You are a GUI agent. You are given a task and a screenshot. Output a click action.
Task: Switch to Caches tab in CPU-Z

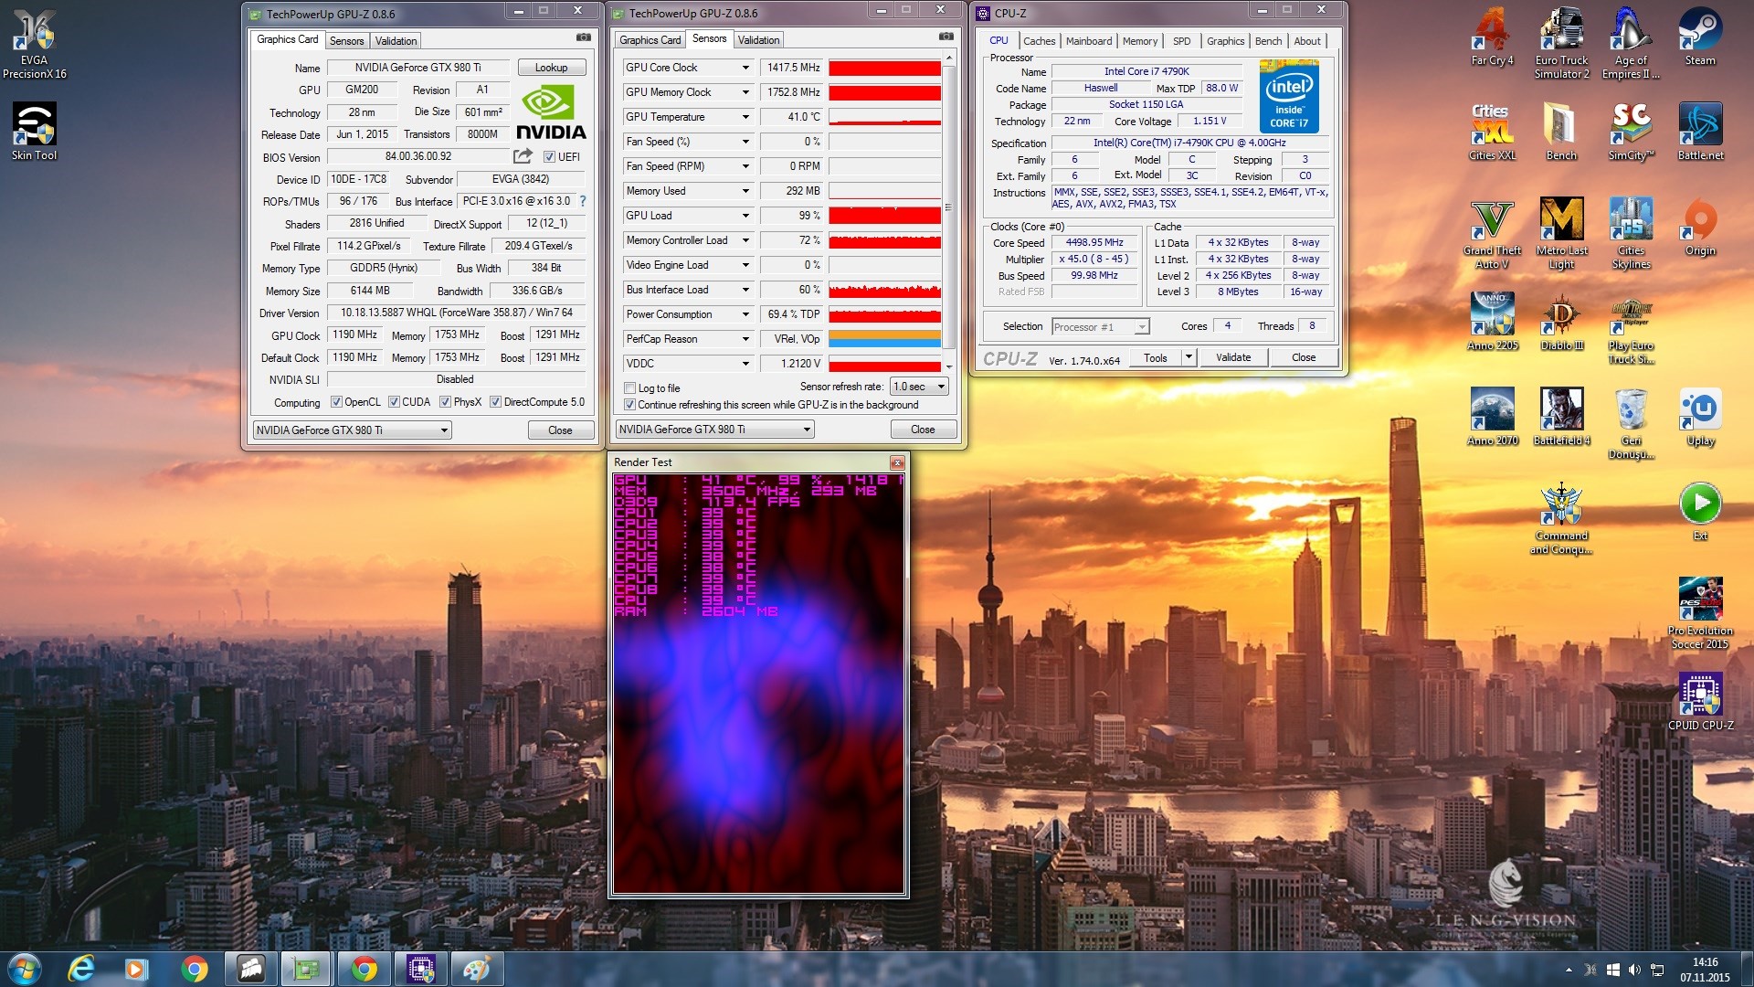pos(1037,41)
